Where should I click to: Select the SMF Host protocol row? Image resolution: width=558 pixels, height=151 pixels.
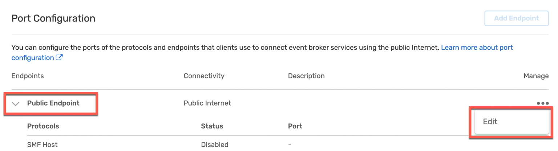[42, 144]
